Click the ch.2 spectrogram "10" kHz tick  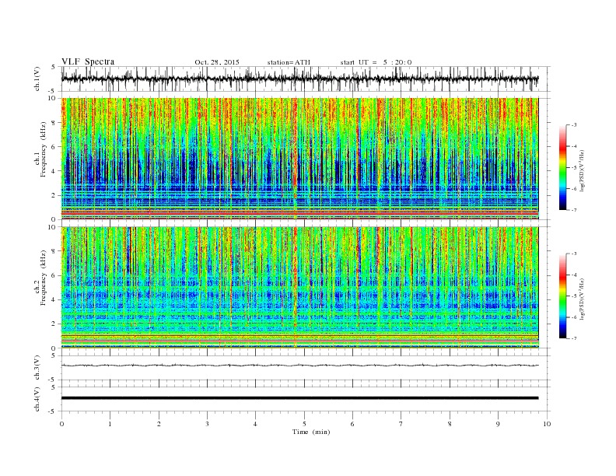tap(52, 227)
